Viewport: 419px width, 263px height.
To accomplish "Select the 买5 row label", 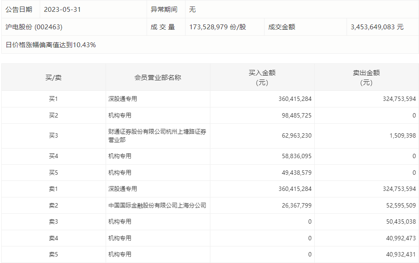I will click(x=53, y=173).
